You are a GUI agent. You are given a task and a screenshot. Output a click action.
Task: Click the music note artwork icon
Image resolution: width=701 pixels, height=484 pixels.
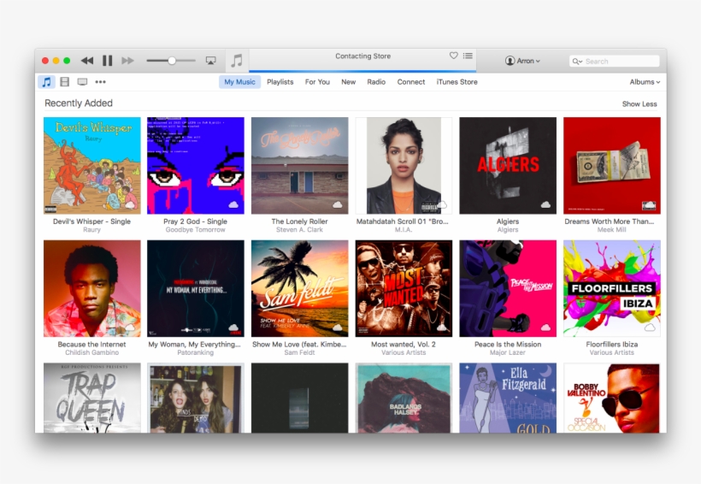237,61
